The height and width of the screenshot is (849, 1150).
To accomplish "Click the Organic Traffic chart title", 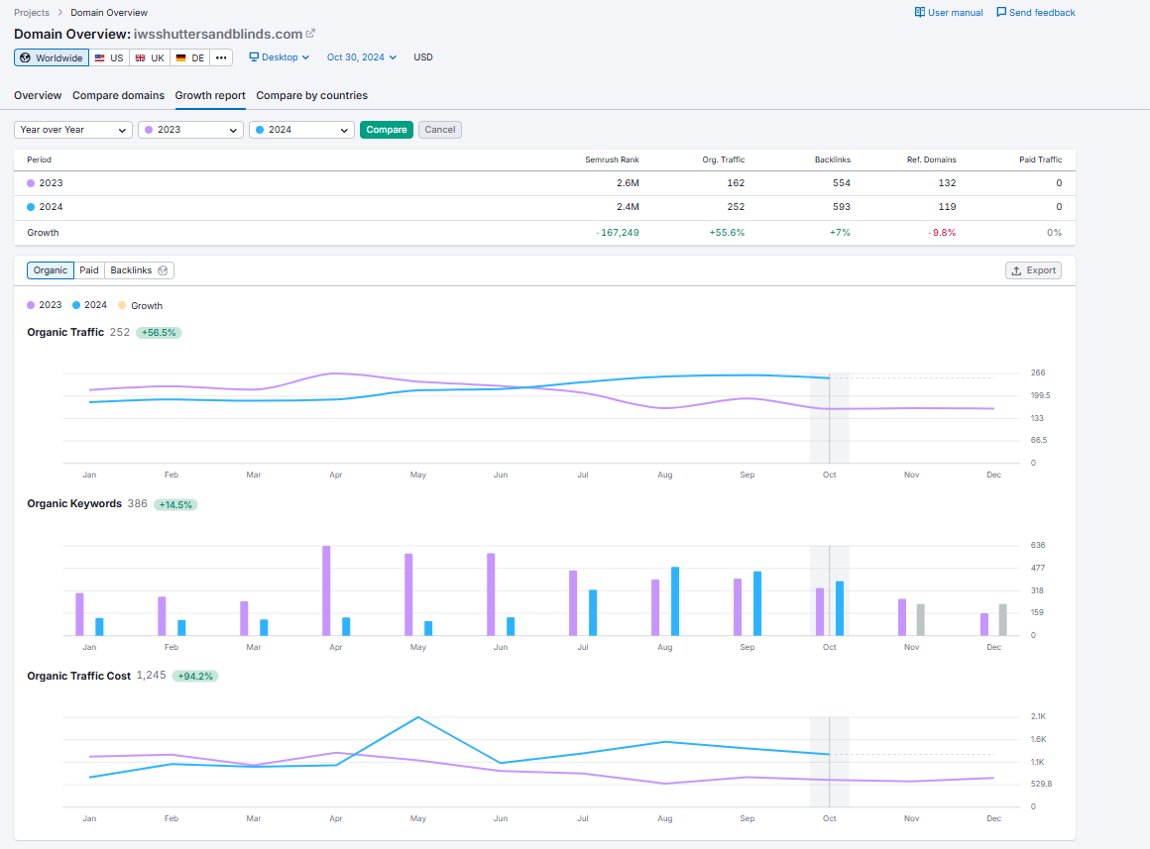I will 65,332.
